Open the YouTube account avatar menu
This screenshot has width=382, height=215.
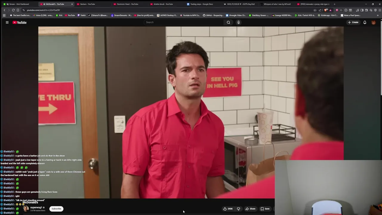point(373,22)
